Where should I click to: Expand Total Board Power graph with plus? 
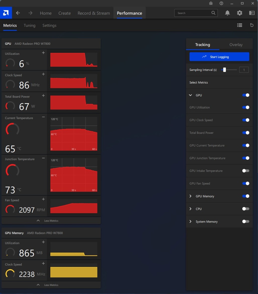pyautogui.click(x=43, y=96)
